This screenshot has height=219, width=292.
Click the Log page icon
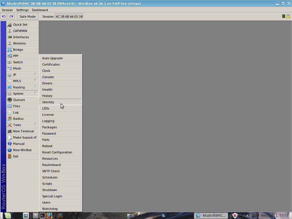9,112
